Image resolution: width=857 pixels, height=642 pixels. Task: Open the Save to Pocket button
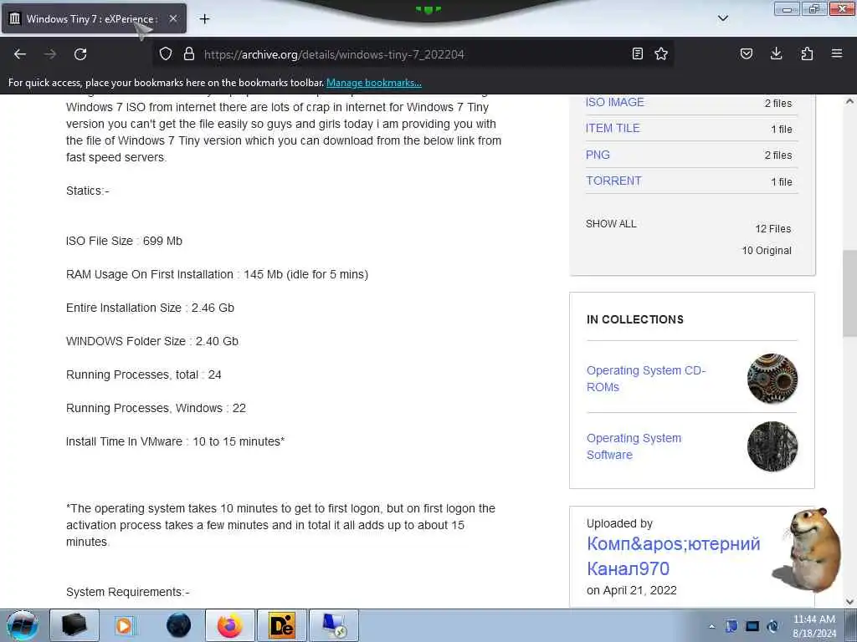point(746,53)
